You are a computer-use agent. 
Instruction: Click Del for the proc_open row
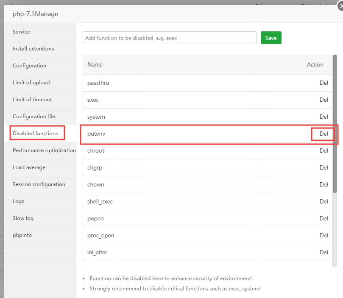tap(323, 235)
